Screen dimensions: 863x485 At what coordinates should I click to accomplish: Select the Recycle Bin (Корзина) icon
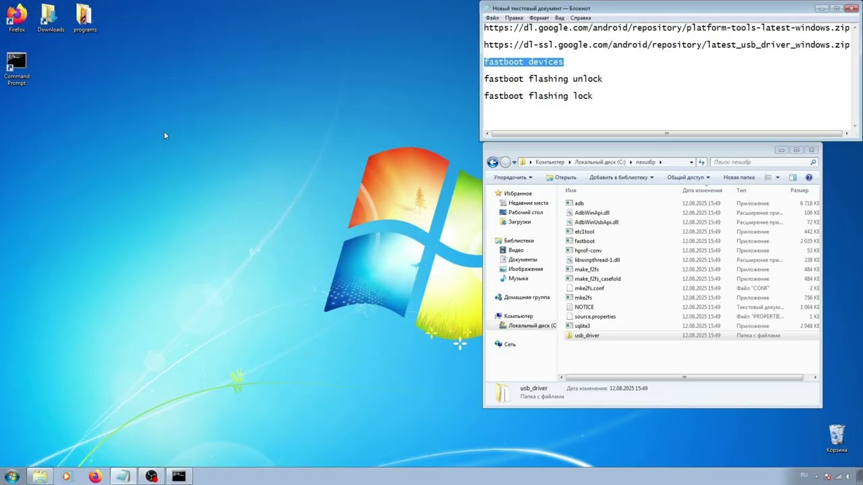tap(837, 439)
